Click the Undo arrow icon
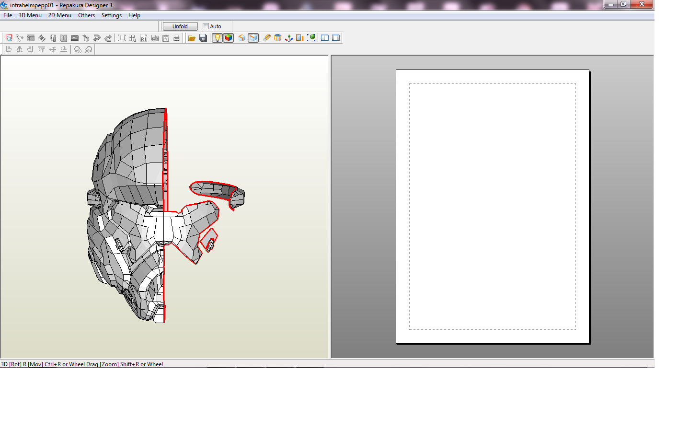The image size is (689, 442). click(97, 38)
